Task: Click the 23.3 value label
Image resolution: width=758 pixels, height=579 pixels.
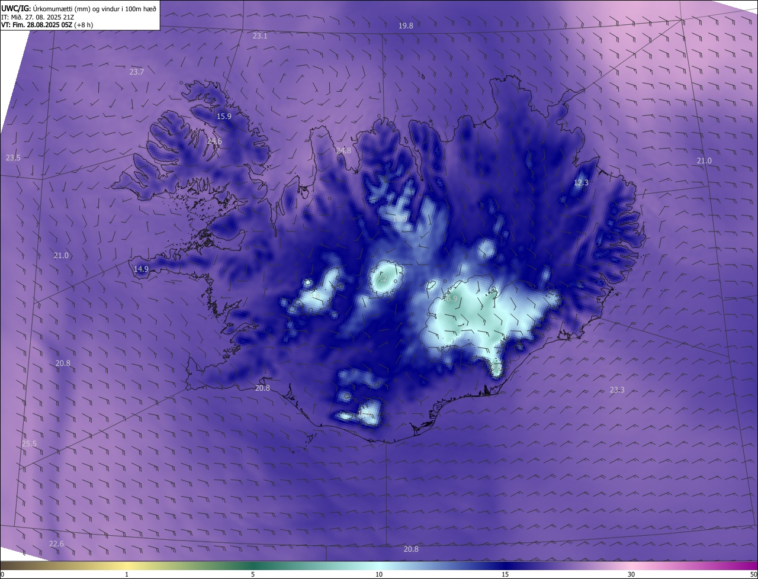Action: coord(616,390)
